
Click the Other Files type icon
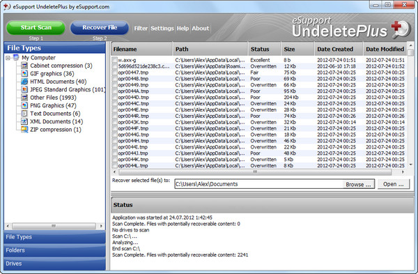tap(24, 98)
